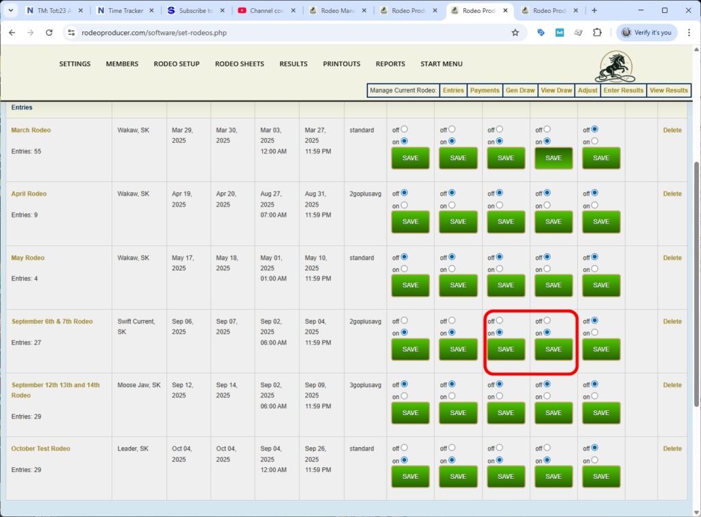Open the RODEO SETUP menu
701x517 pixels.
(x=175, y=64)
